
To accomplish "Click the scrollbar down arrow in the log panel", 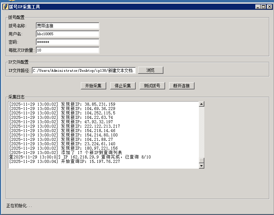I will 202,165.
